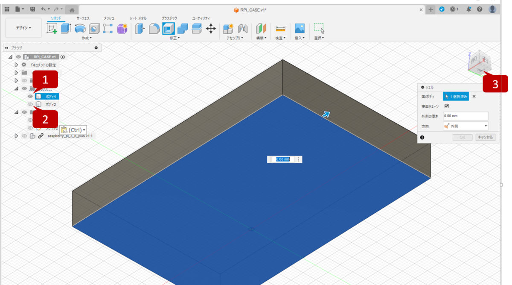Select ボディ1 in the browser tree

51,97
